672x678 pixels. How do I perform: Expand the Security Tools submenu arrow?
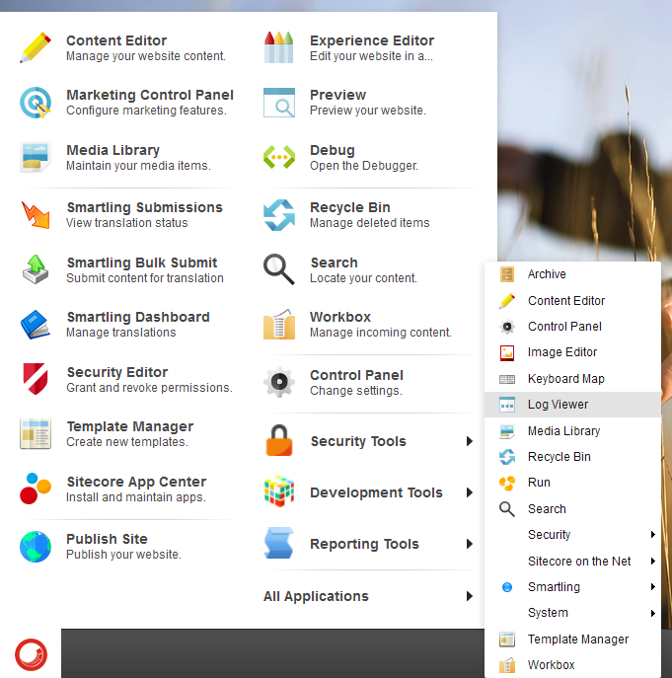pos(469,441)
